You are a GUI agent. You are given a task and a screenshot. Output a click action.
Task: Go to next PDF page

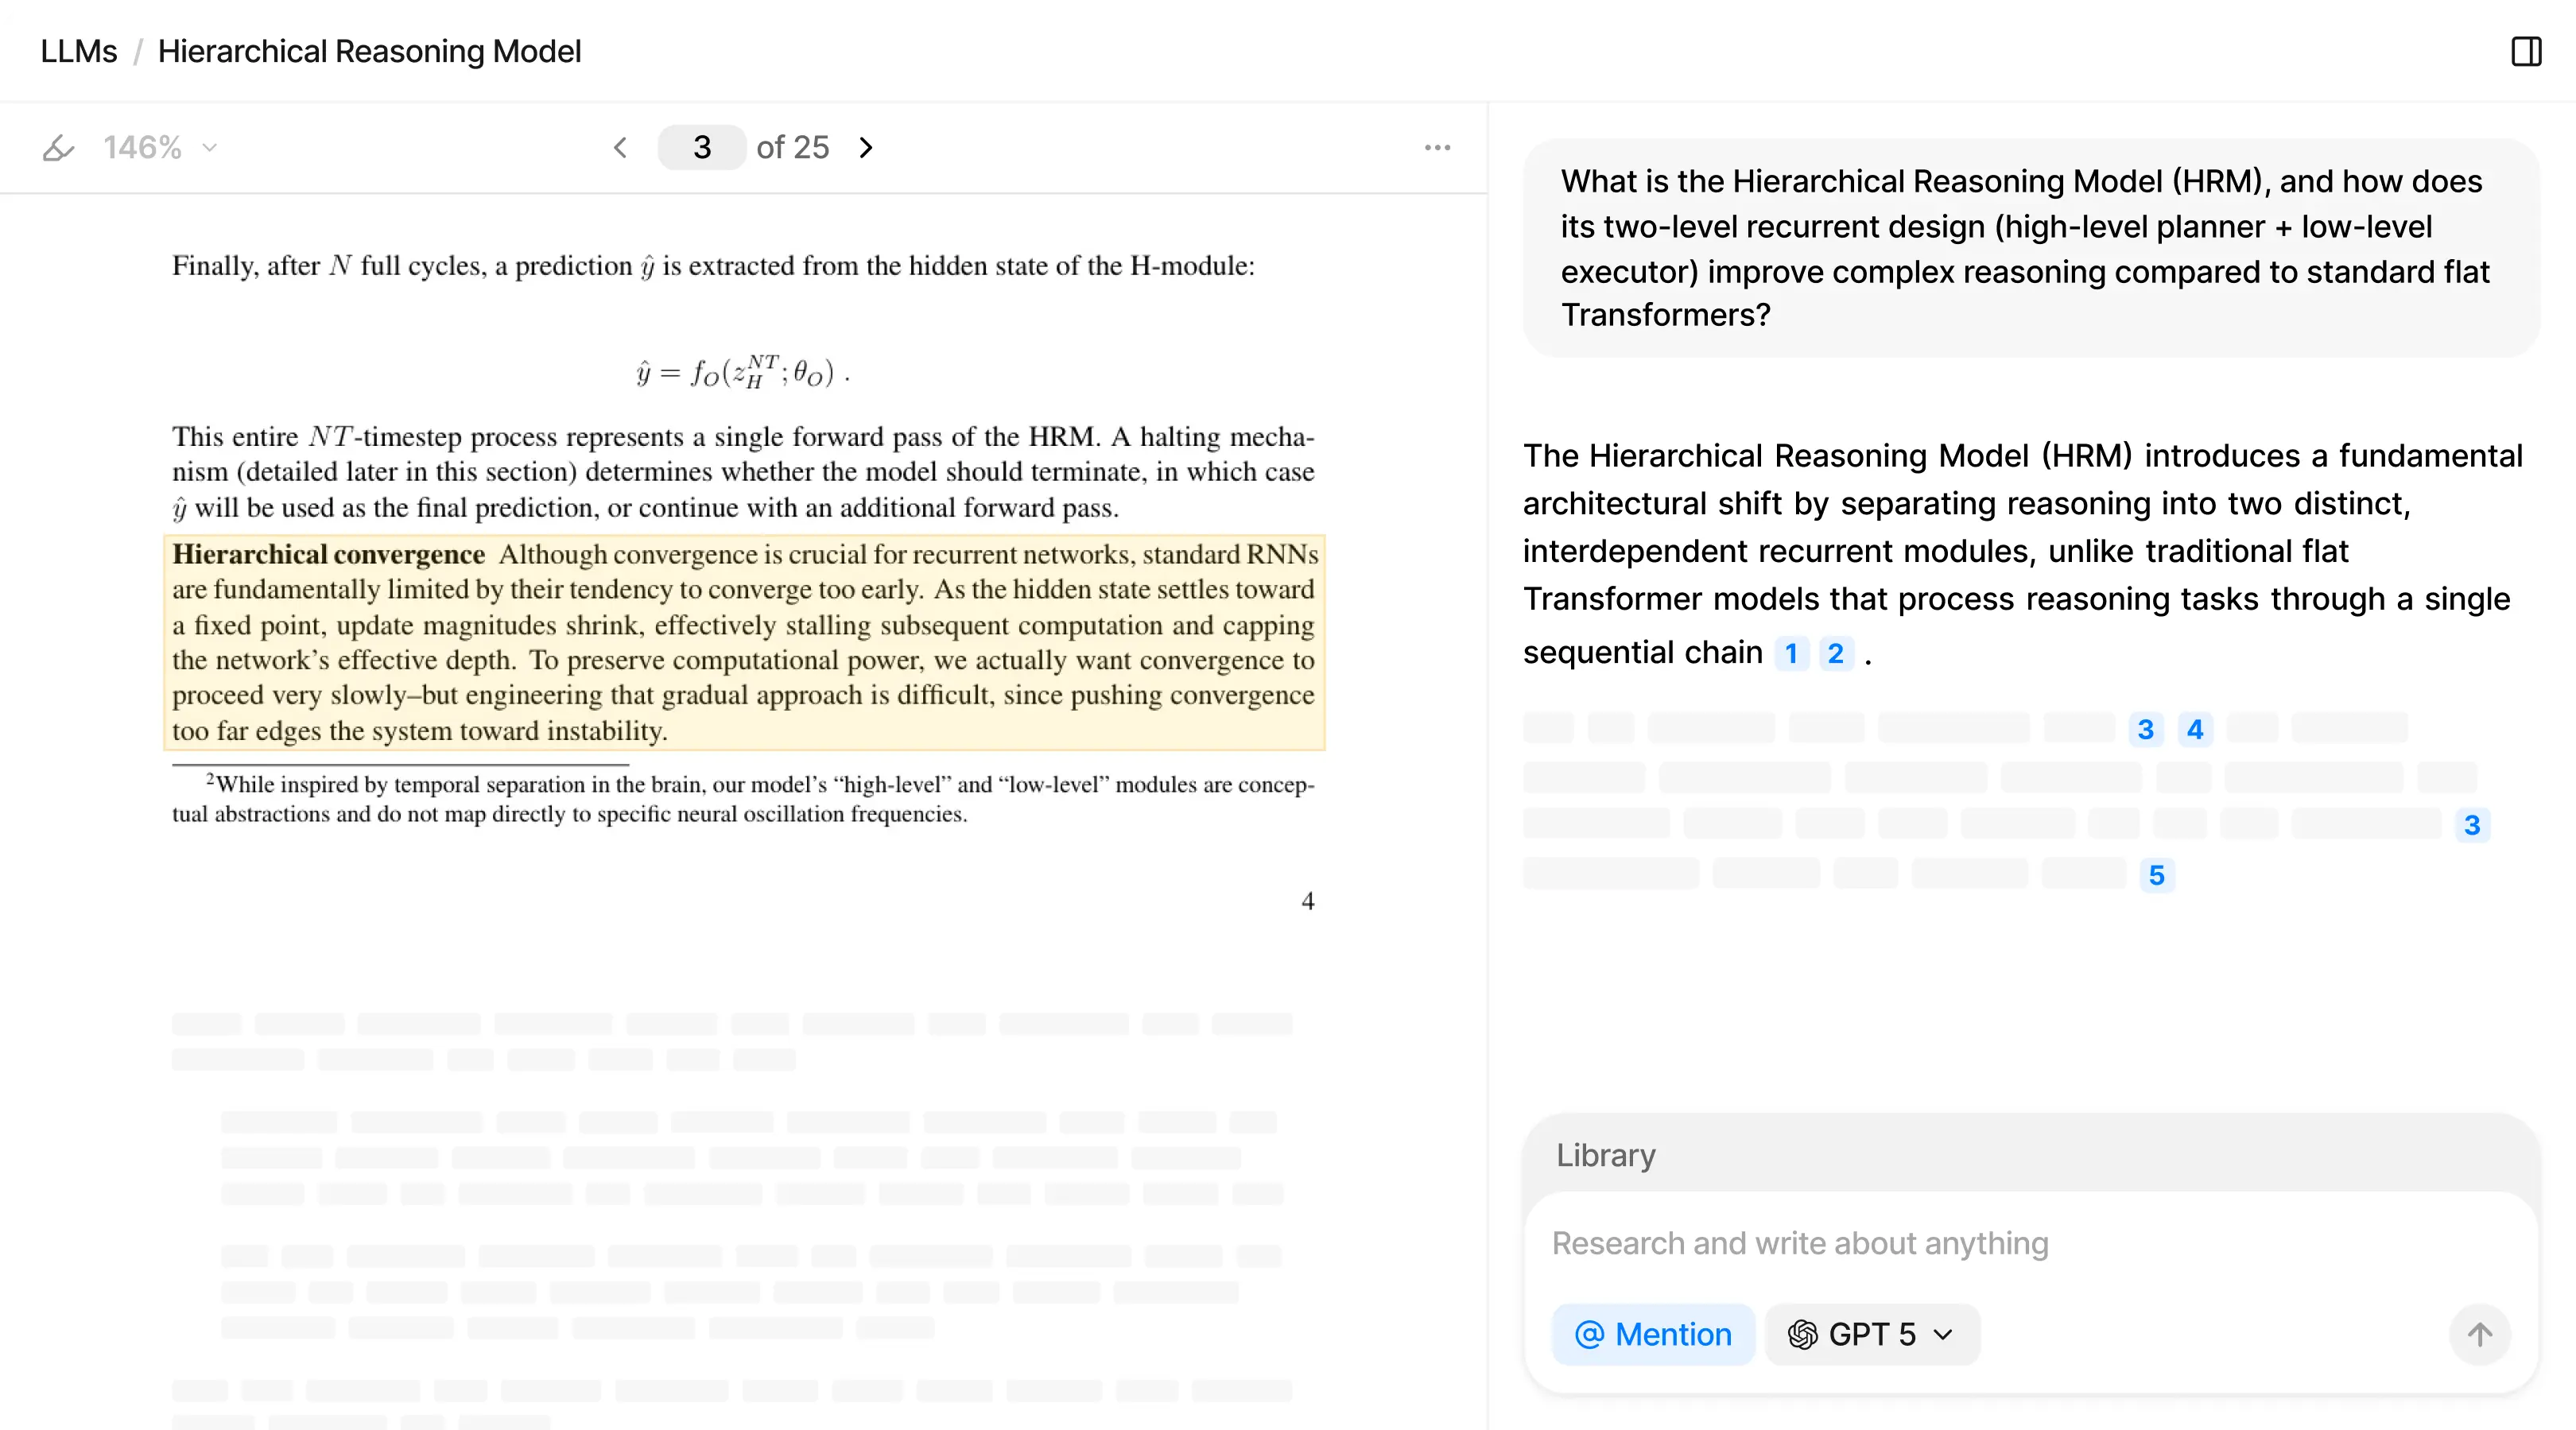(x=866, y=148)
